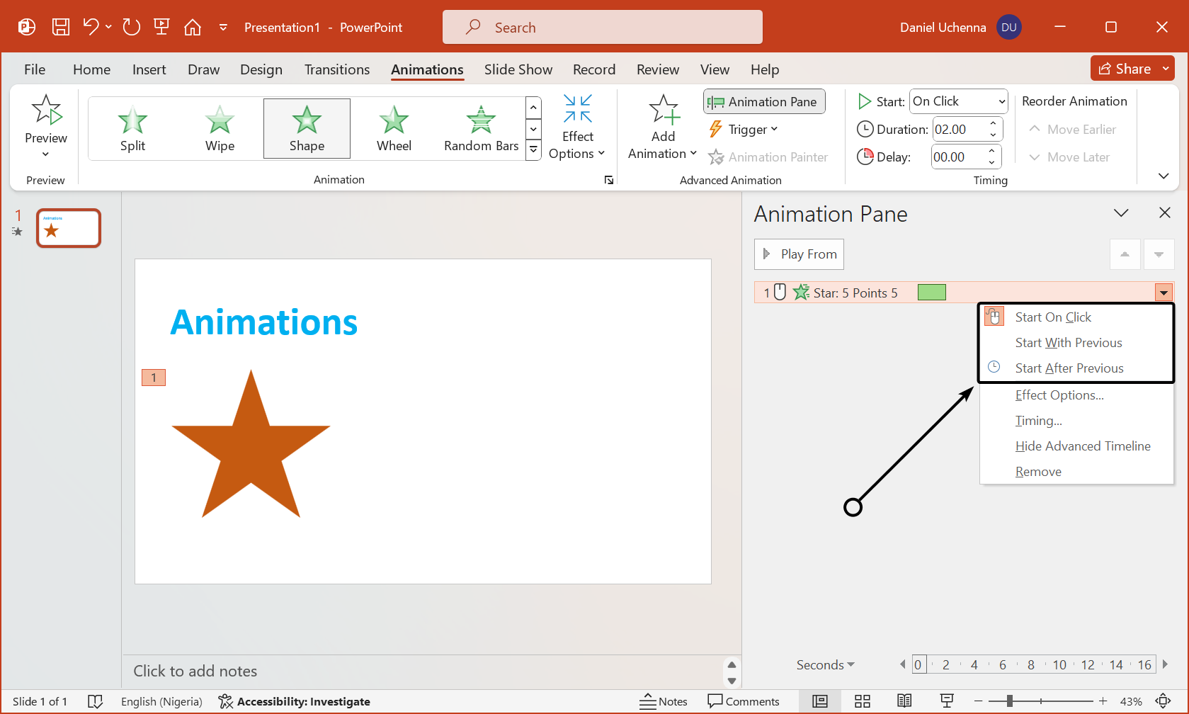Click the Undo icon
The width and height of the screenshot is (1189, 714).
[91, 27]
